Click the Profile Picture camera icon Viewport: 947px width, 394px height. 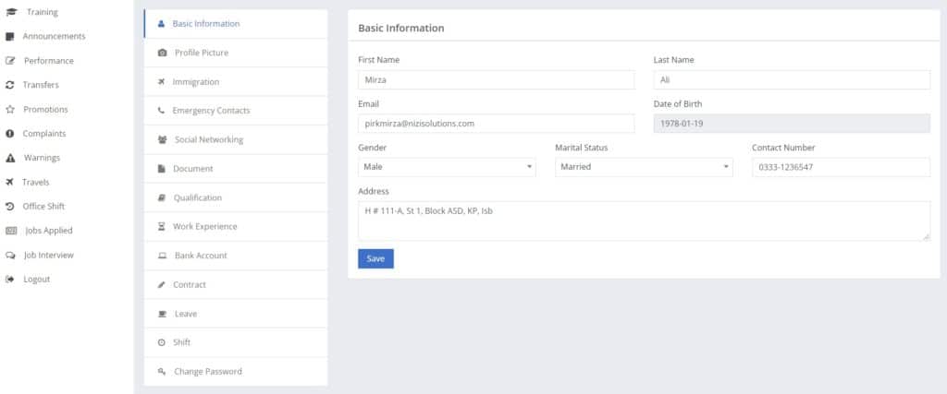[162, 53]
